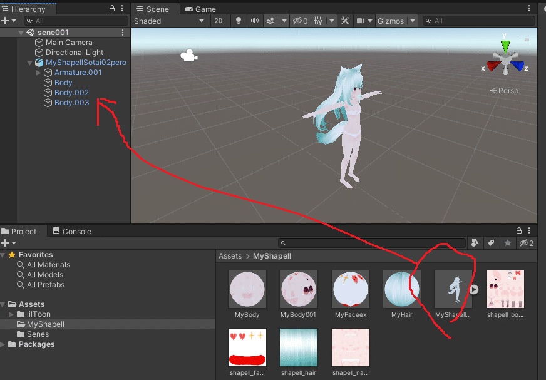Open scene camera settings icon
Image resolution: width=546 pixels, height=380 pixels.
(361, 21)
